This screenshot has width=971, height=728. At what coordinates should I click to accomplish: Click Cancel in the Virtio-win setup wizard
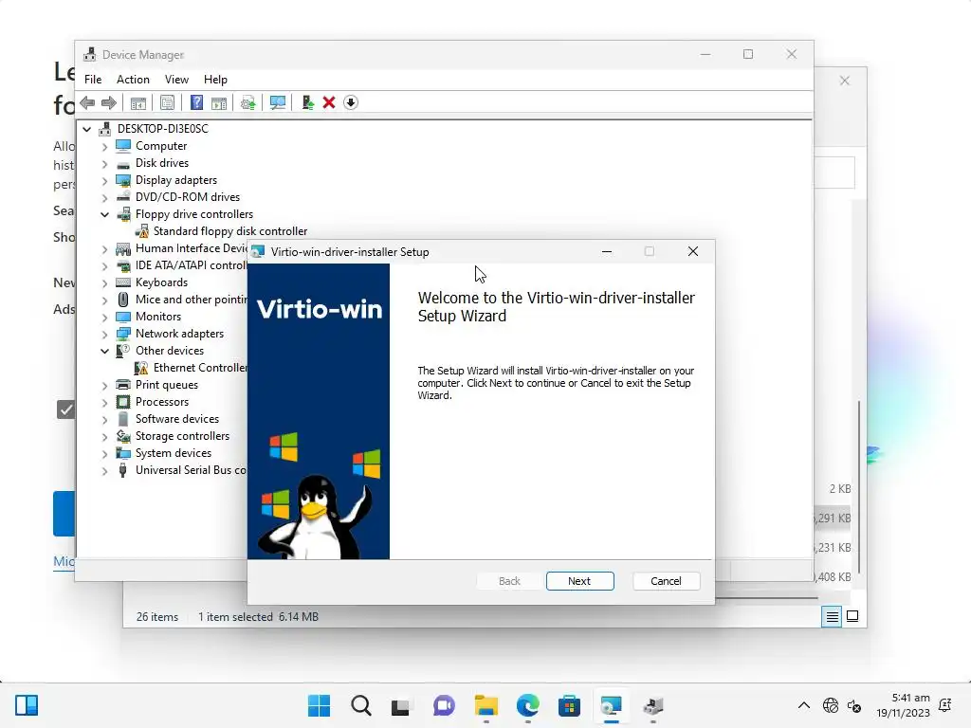coord(666,581)
